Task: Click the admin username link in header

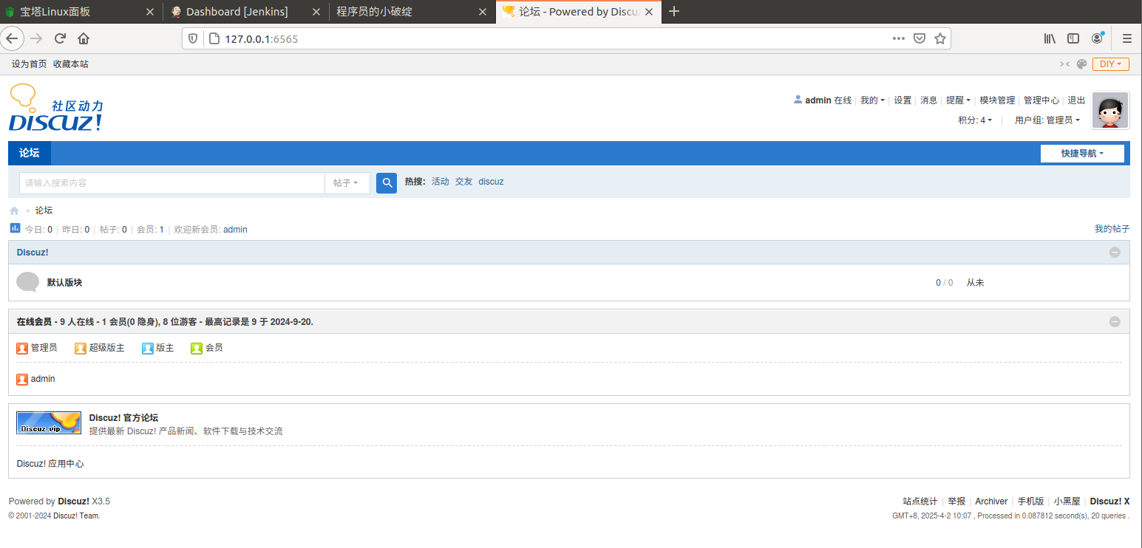Action: coord(818,100)
